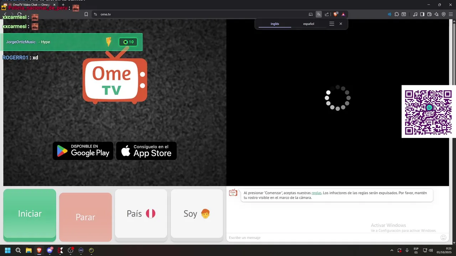
Task: Click the Yape QR code image
Action: (x=429, y=111)
